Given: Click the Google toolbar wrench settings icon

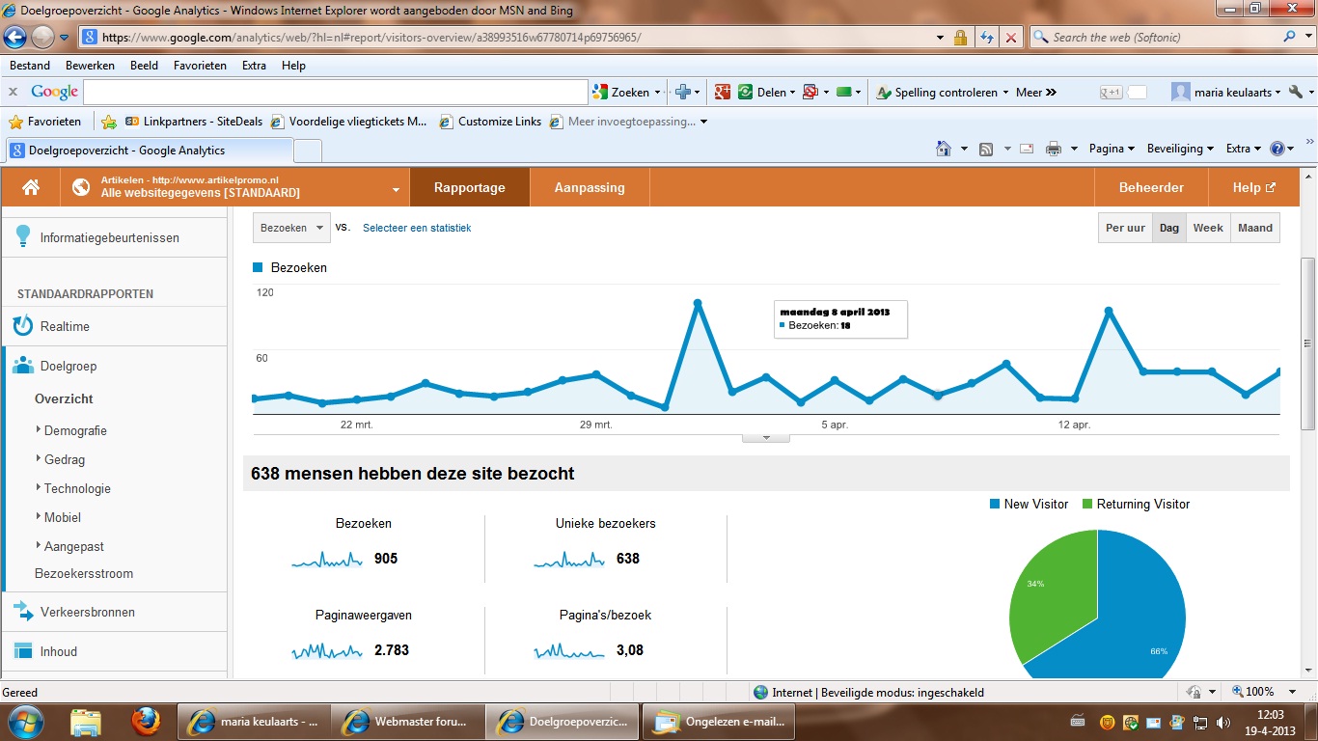Looking at the screenshot, I should pyautogui.click(x=1296, y=93).
